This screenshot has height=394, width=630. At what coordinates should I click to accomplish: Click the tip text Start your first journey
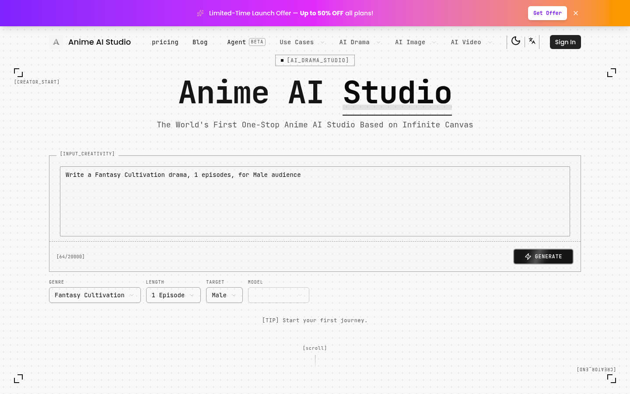(x=315, y=320)
